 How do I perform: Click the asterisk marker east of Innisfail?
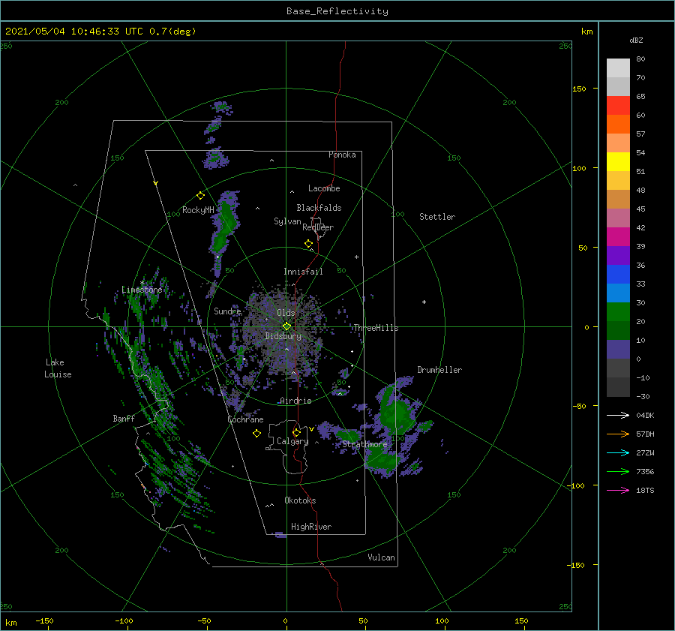[x=356, y=257]
